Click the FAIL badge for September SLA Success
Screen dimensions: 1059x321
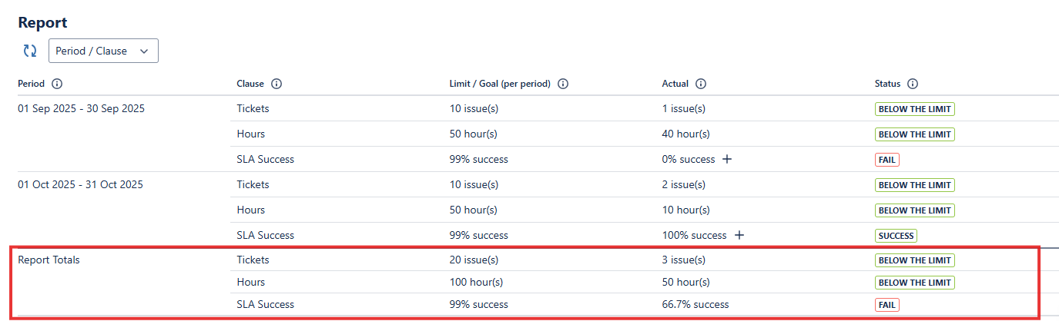pyautogui.click(x=886, y=160)
